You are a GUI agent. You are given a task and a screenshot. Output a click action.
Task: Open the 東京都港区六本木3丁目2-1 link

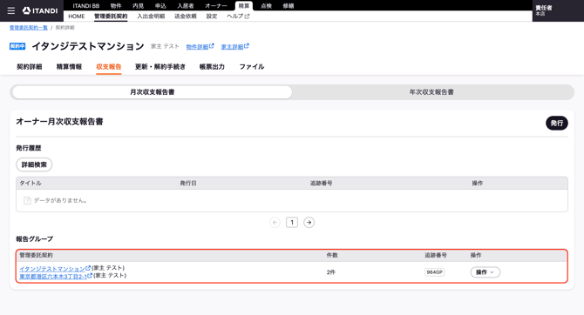[x=56, y=276]
